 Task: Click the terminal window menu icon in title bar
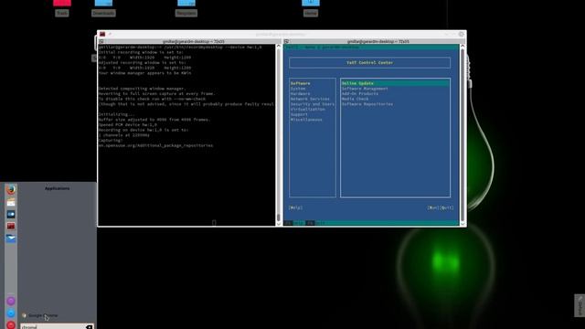(x=102, y=34)
